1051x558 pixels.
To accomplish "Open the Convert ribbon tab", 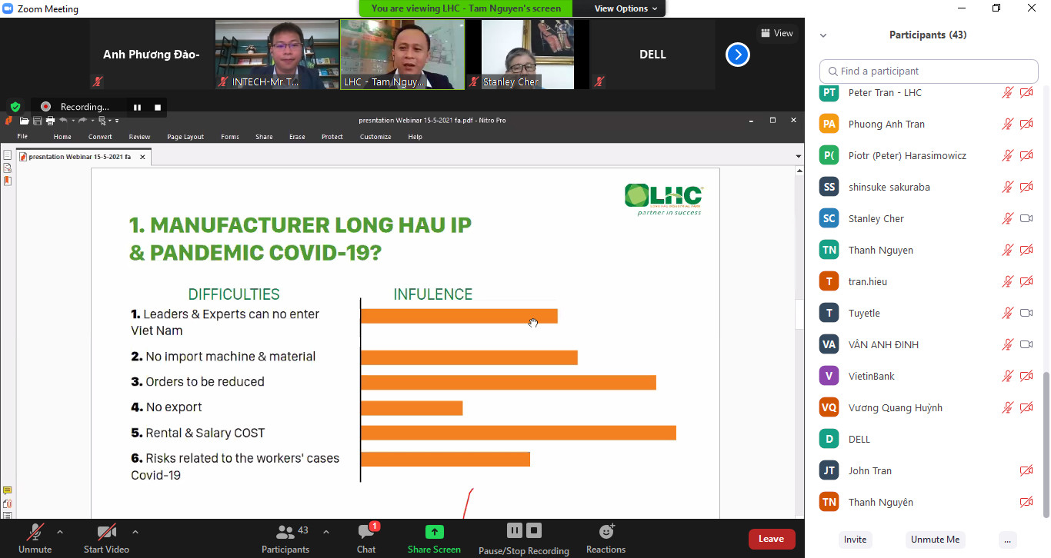I will (x=100, y=137).
